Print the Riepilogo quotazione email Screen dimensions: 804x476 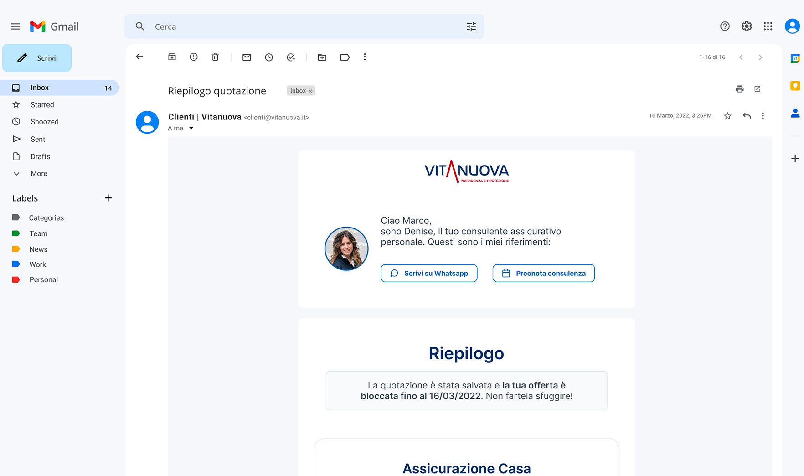coord(739,89)
